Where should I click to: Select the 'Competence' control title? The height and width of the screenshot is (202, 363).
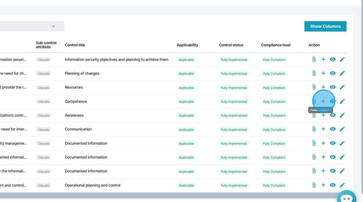[76, 101]
